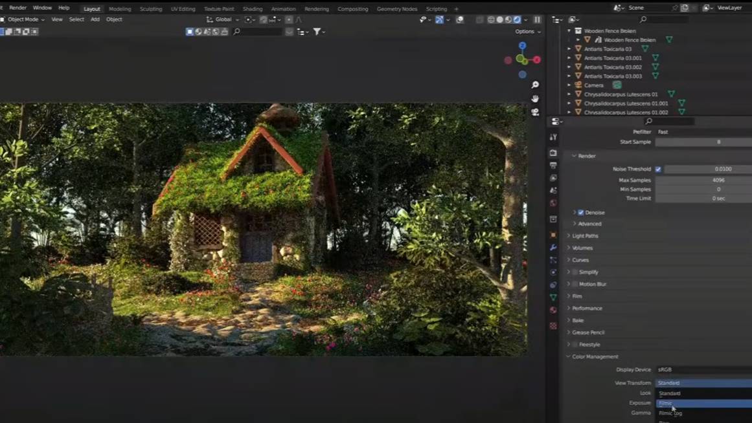Enable the Freestyle checkbox

pos(575,345)
